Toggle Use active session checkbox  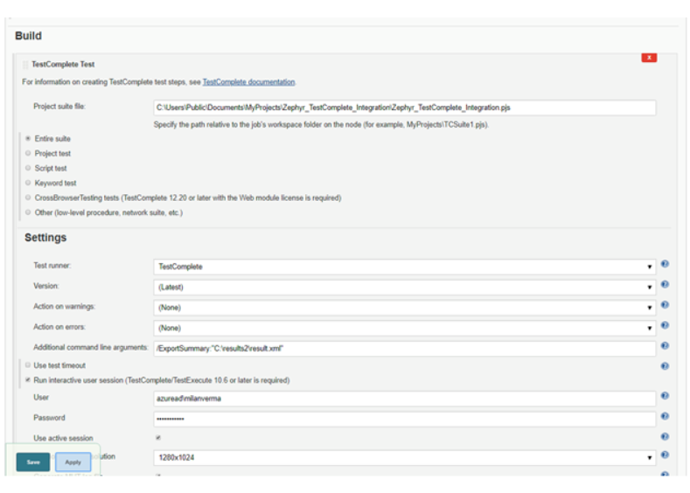coord(158,438)
